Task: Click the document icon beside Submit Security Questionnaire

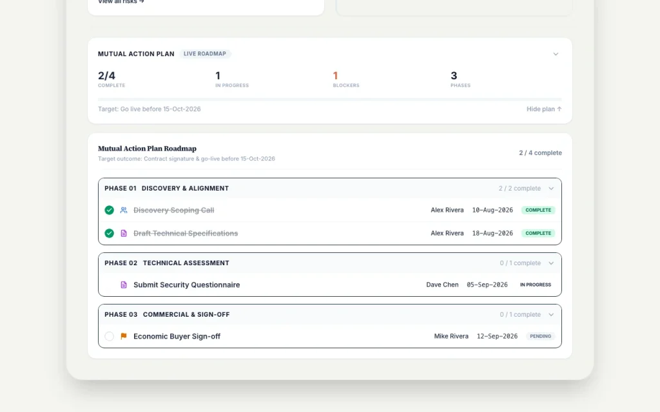Action: coord(124,285)
